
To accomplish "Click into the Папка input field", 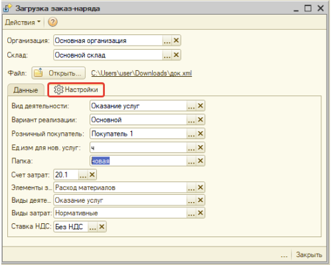I will pos(139,161).
